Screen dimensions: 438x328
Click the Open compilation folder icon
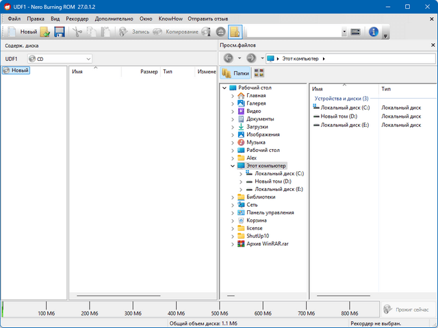coord(45,31)
